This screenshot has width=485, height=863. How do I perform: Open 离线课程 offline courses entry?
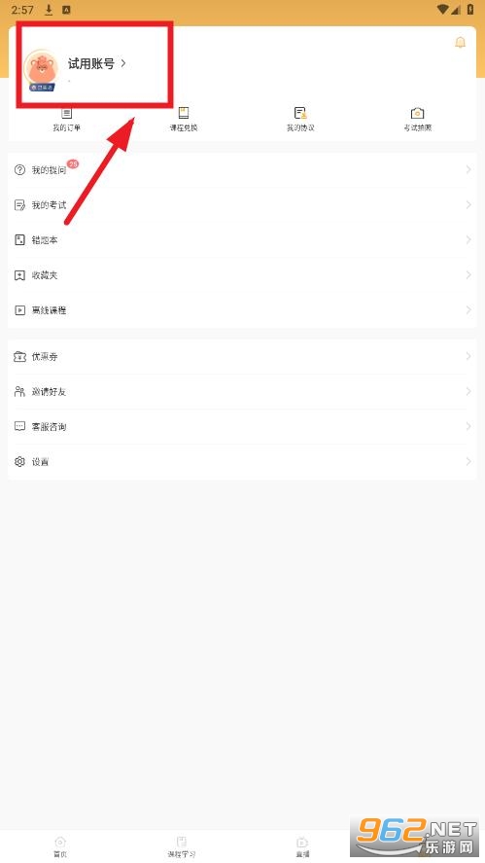[242, 310]
